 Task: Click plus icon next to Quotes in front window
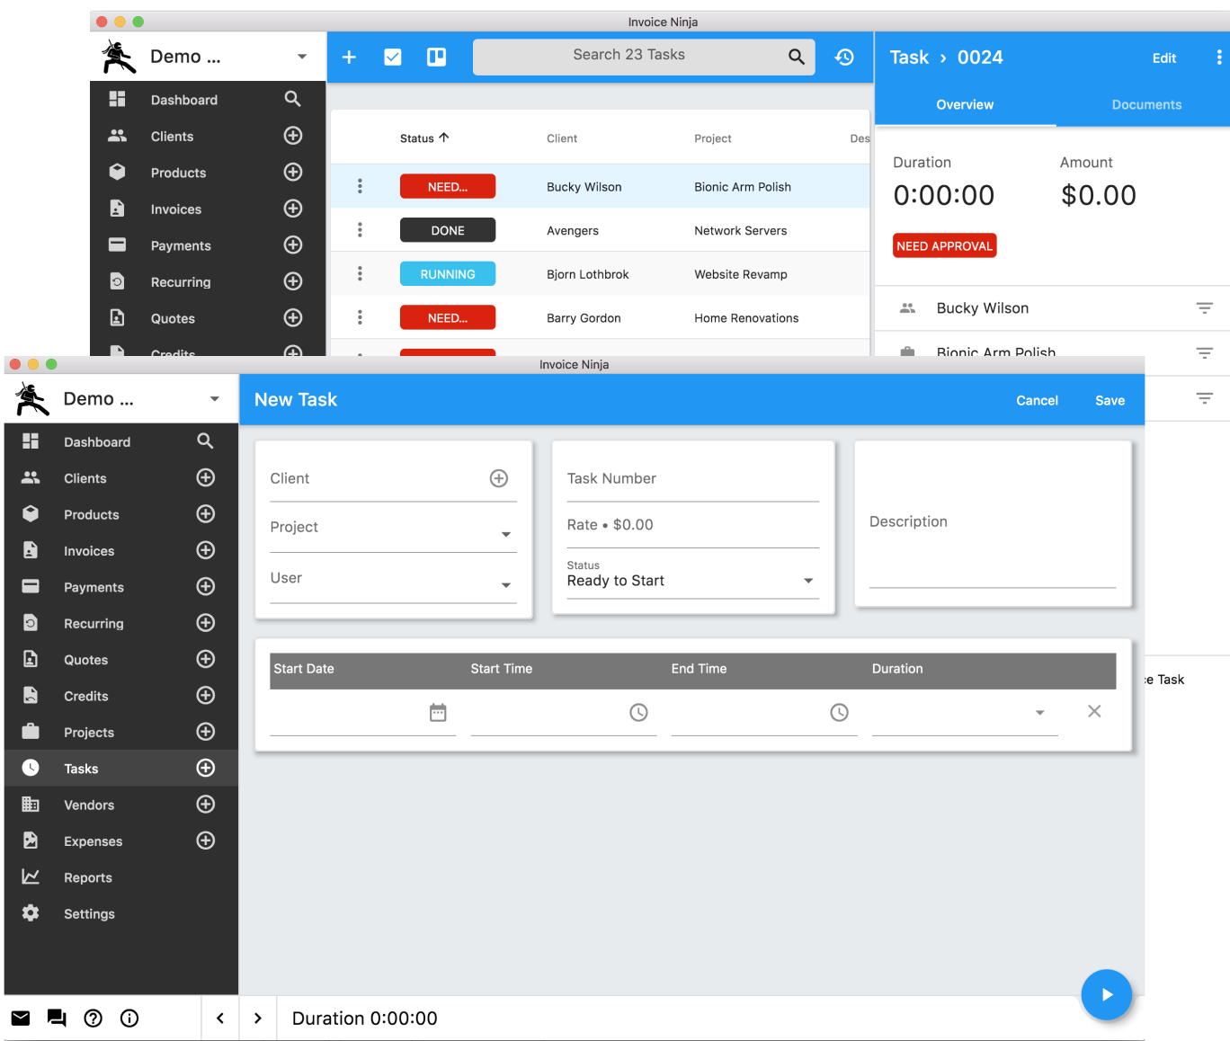click(x=206, y=659)
